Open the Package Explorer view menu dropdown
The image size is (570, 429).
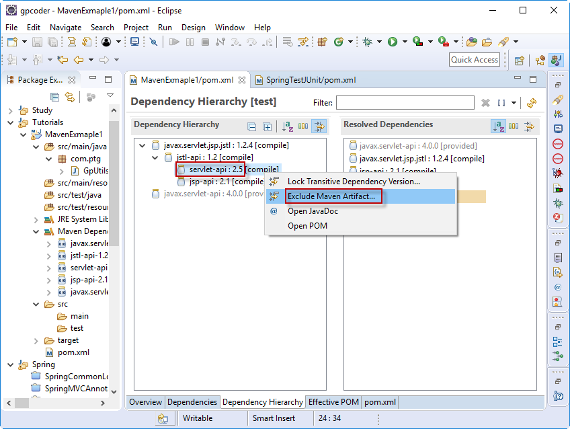pyautogui.click(x=110, y=96)
